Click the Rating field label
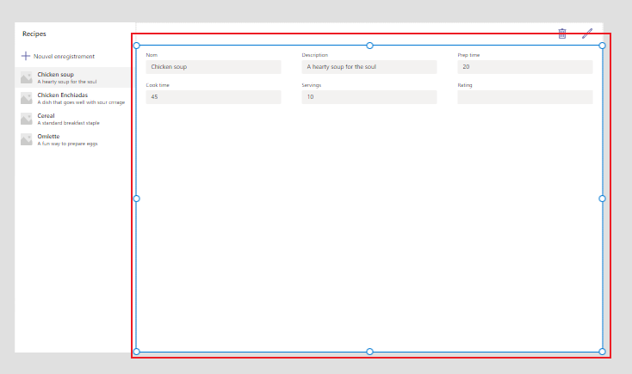632x374 pixels. [x=465, y=85]
